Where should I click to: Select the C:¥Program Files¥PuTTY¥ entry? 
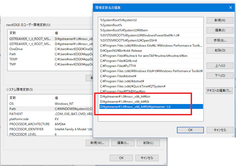click(x=151, y=66)
